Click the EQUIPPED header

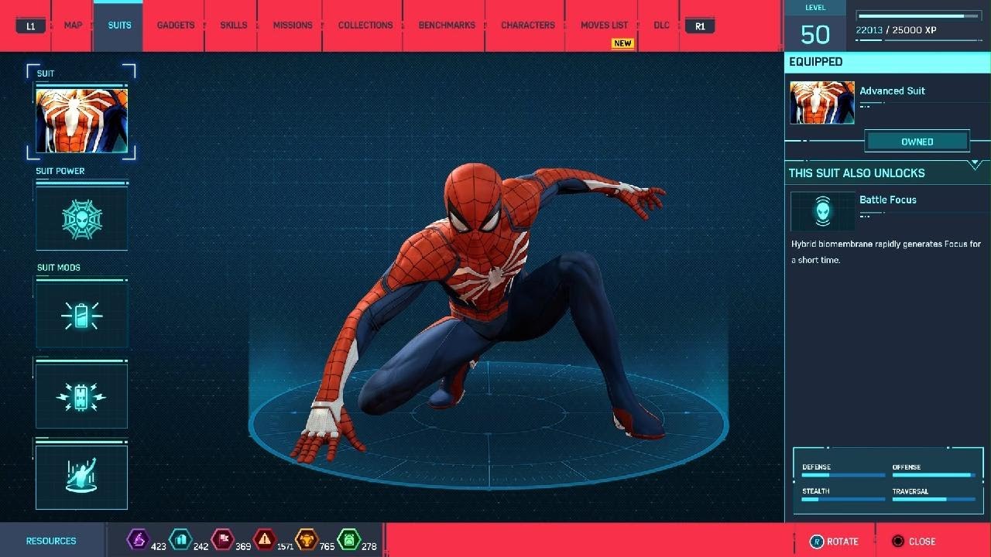(816, 62)
